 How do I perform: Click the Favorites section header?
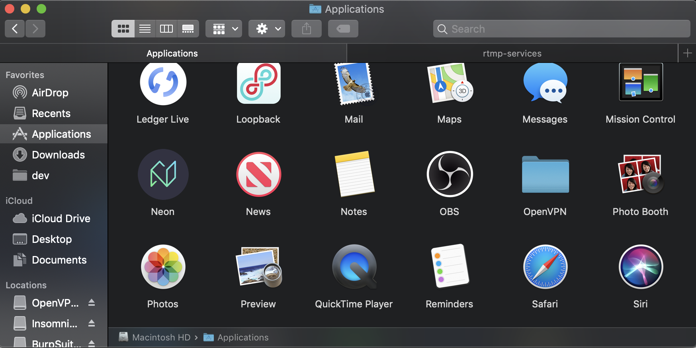coord(25,75)
